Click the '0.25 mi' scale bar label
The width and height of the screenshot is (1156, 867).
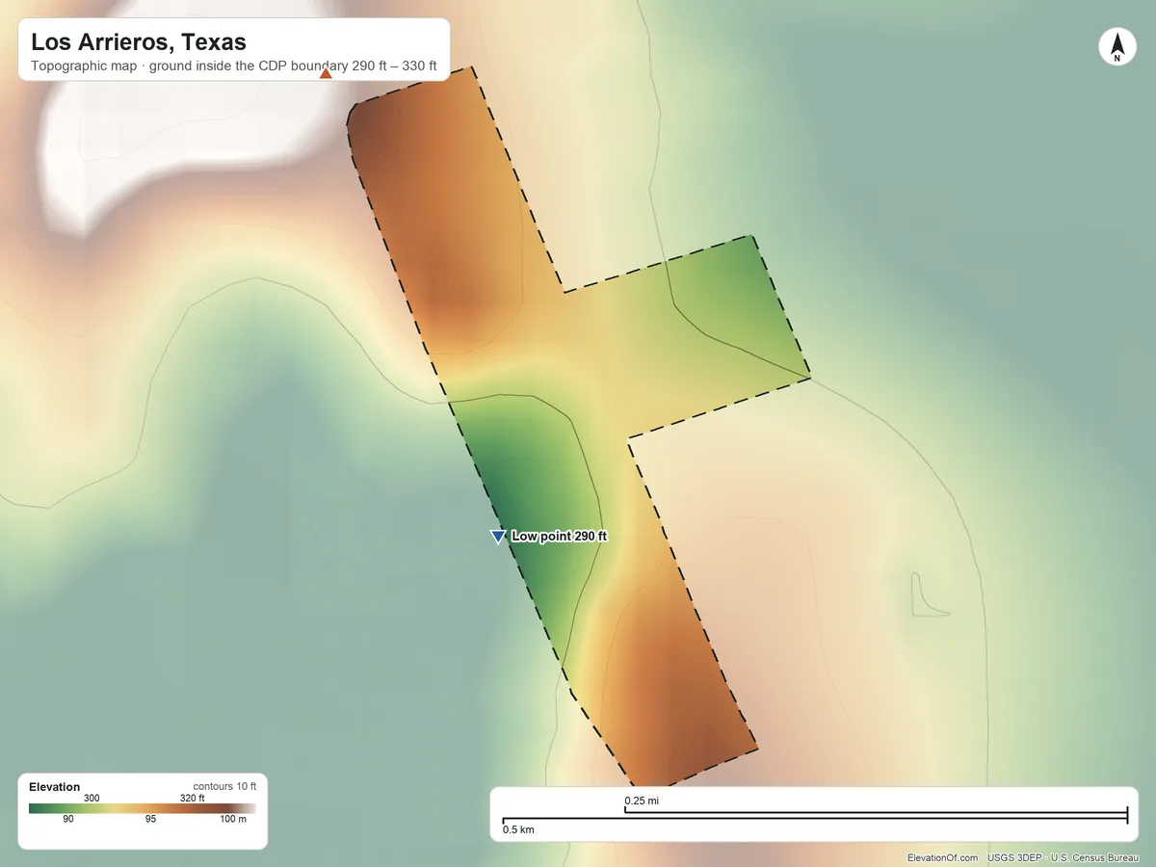(x=642, y=801)
